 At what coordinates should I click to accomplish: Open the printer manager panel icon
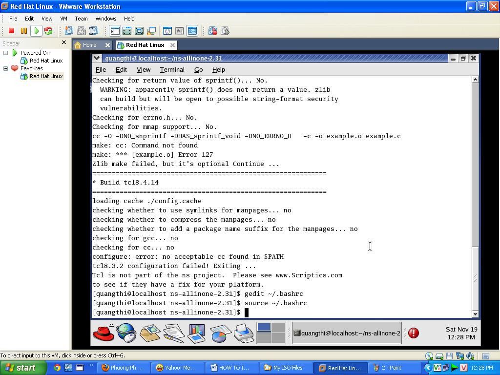[x=243, y=333]
